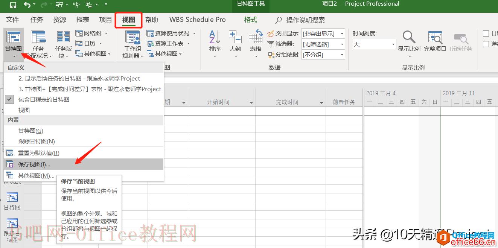Open the 格式 tab
Viewport: 498px width, 248px height.
click(251, 20)
